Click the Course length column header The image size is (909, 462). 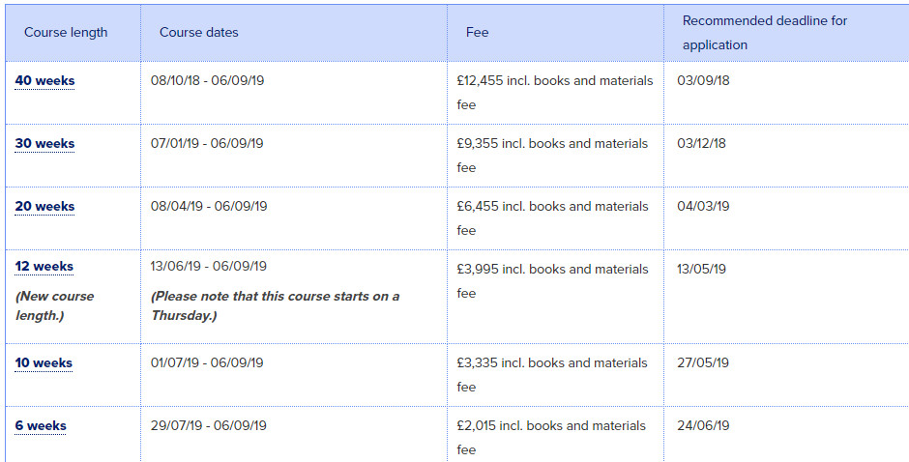pyautogui.click(x=66, y=33)
